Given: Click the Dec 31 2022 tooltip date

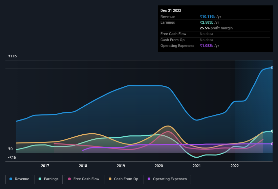Looking at the screenshot, I should point(171,10).
